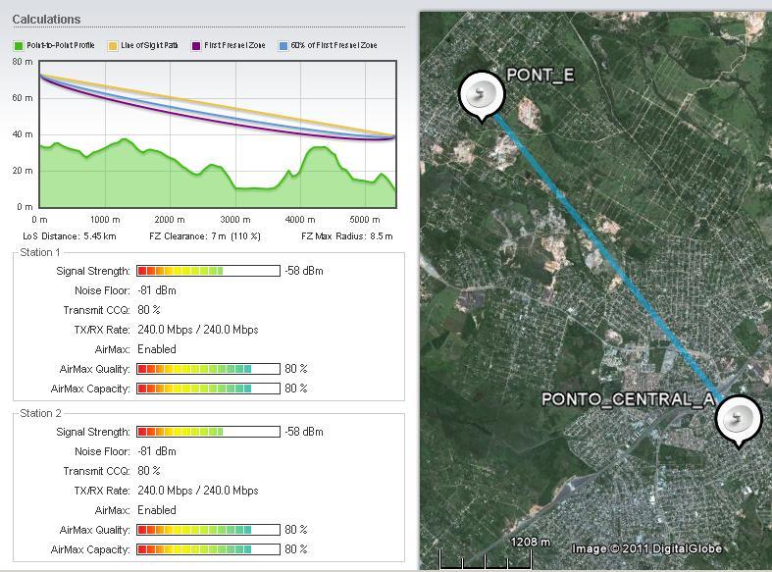This screenshot has height=572, width=772.
Task: Click the PONT_E map label
Action: (540, 75)
